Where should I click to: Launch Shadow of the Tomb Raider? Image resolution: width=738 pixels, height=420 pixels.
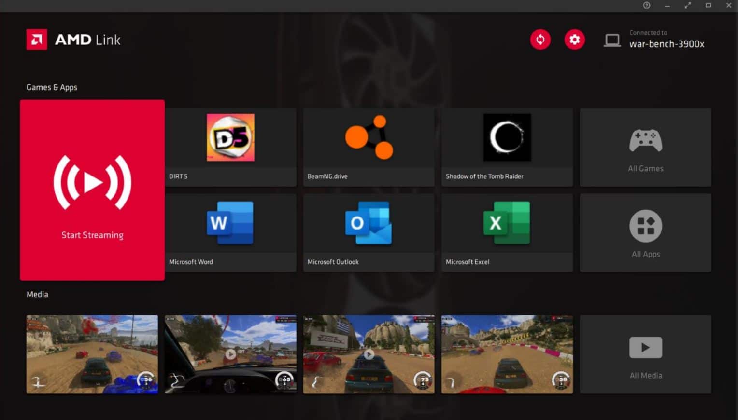tap(507, 147)
